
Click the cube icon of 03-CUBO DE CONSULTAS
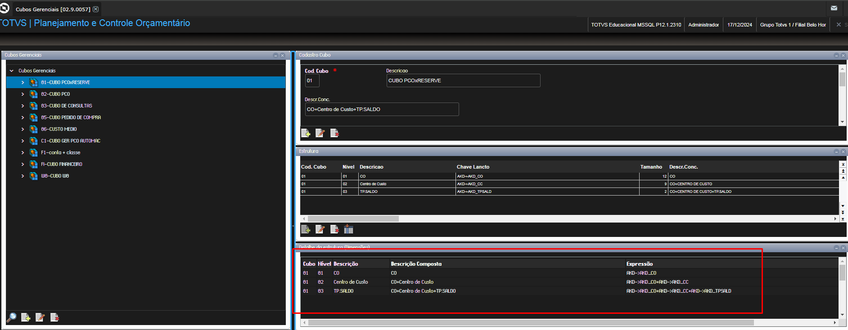(x=34, y=106)
